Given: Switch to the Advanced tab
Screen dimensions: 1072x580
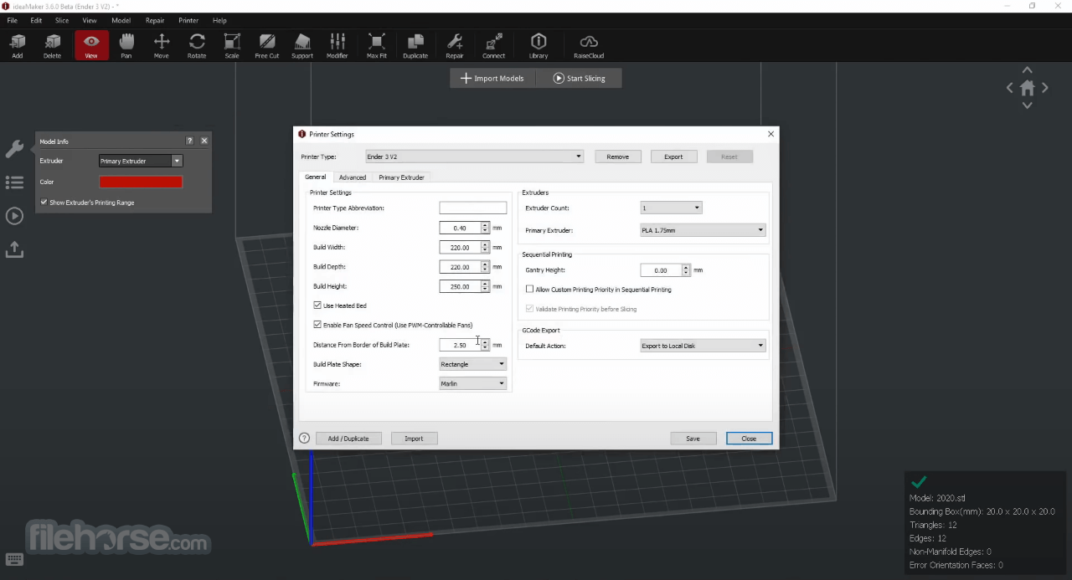Looking at the screenshot, I should [353, 177].
